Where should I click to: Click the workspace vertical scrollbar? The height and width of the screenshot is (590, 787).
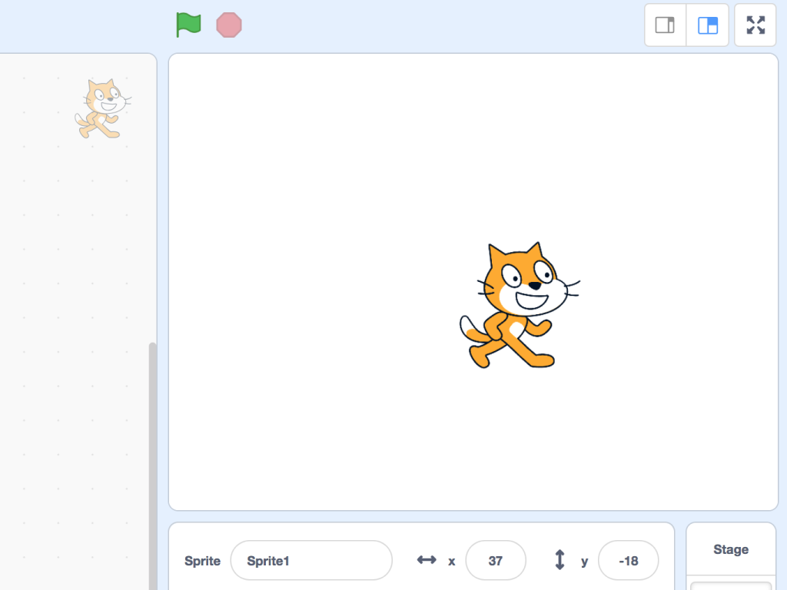pos(153,466)
